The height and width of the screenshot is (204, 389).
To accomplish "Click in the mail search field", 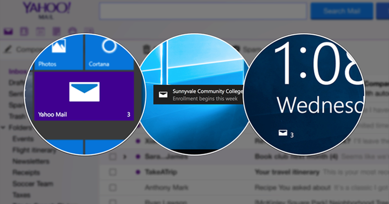I will coord(203,11).
